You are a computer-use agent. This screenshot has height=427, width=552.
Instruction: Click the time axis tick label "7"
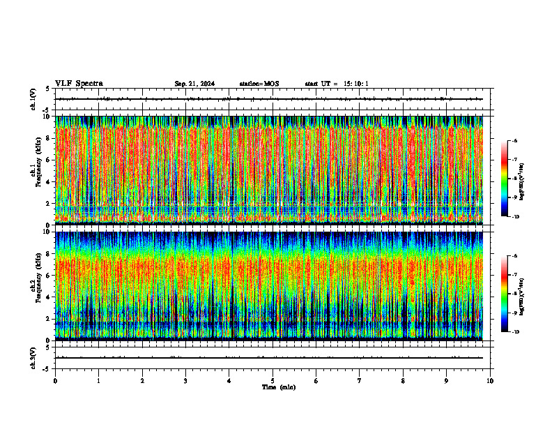360,381
